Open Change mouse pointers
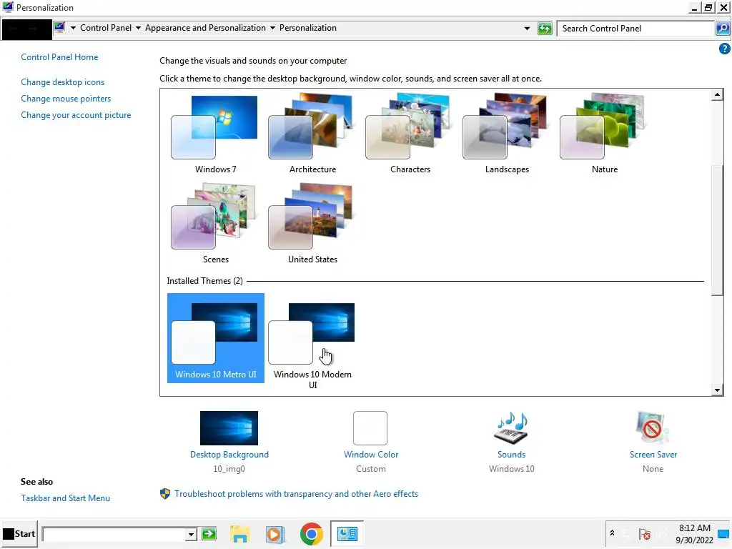This screenshot has width=732, height=549. click(x=66, y=99)
